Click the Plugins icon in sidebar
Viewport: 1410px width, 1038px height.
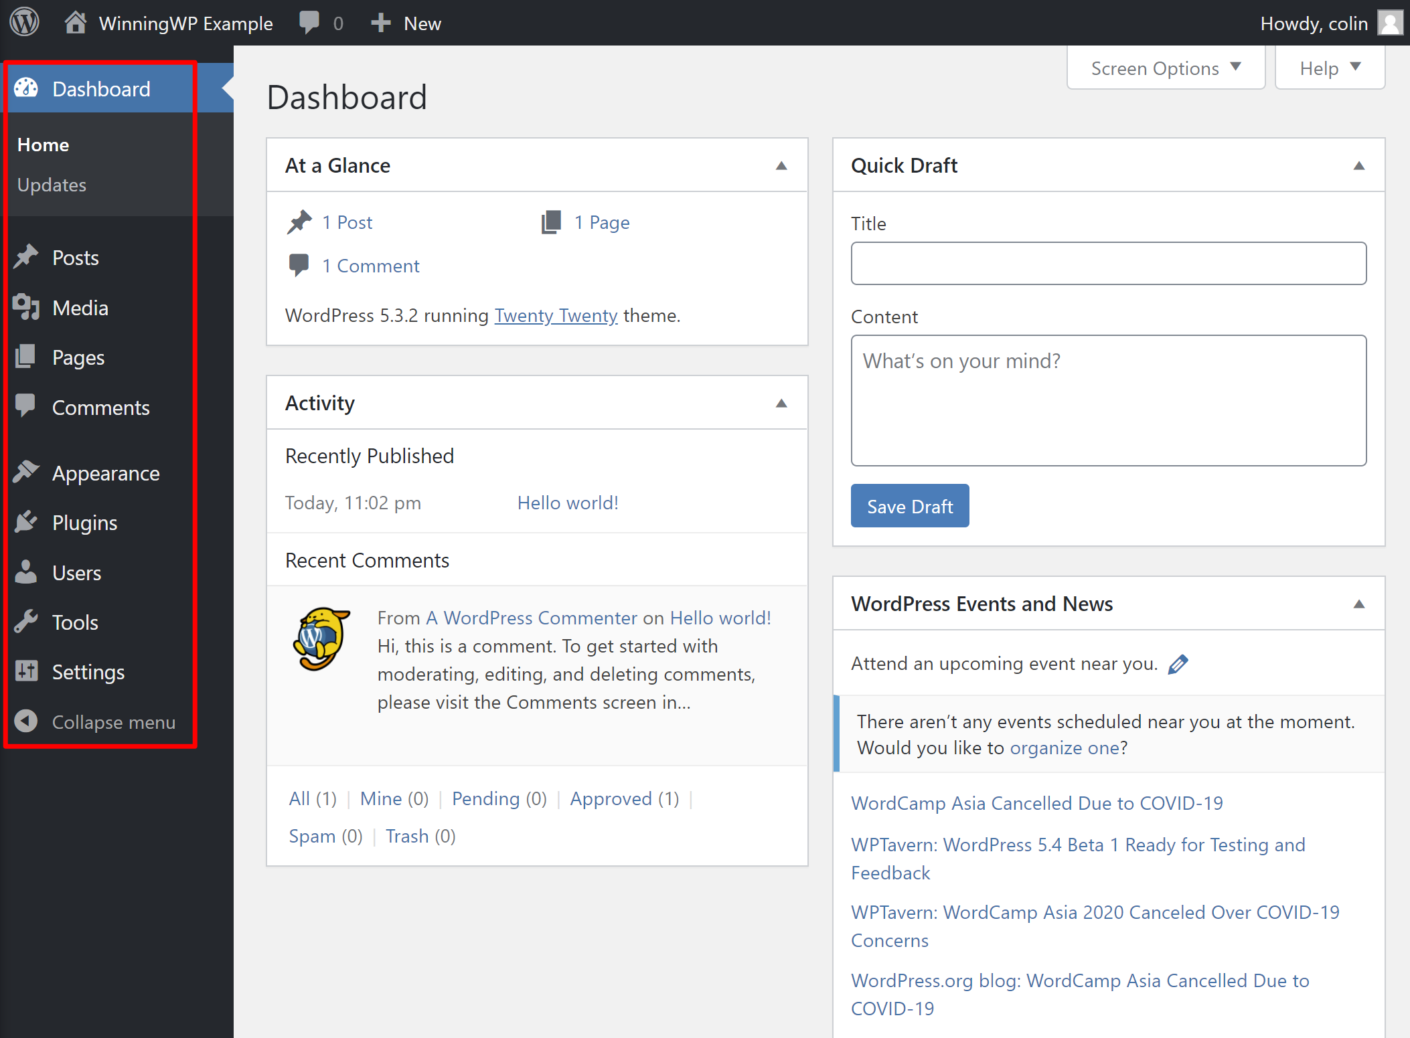(27, 523)
